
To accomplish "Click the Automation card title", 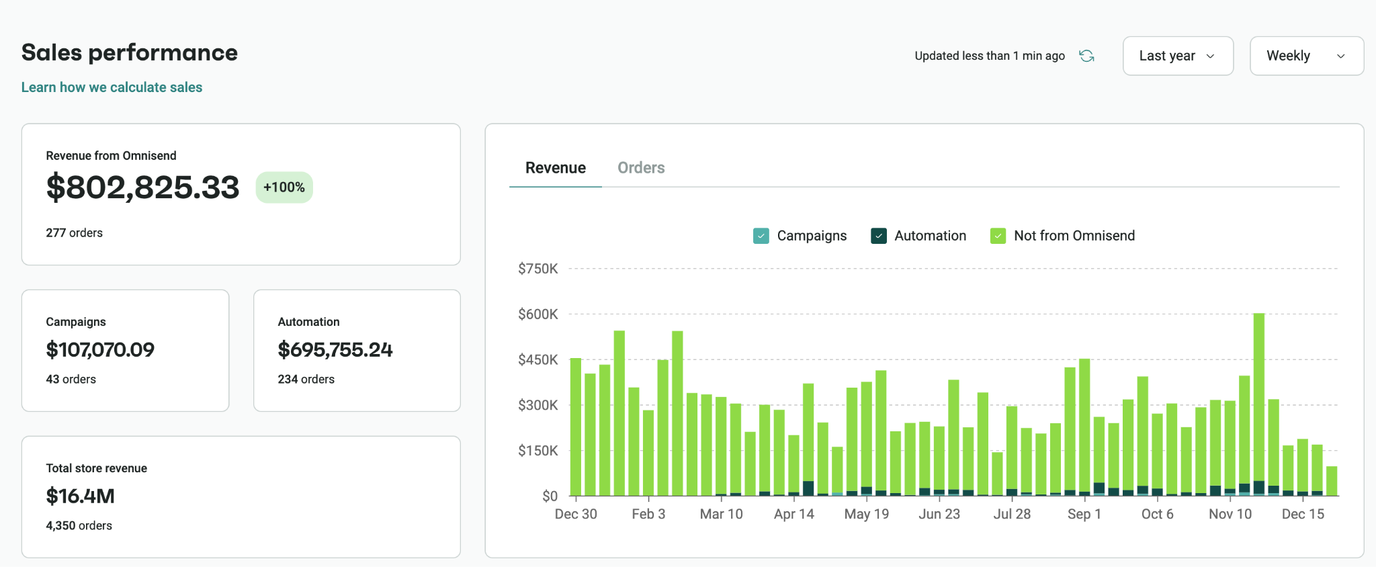I will [x=308, y=322].
